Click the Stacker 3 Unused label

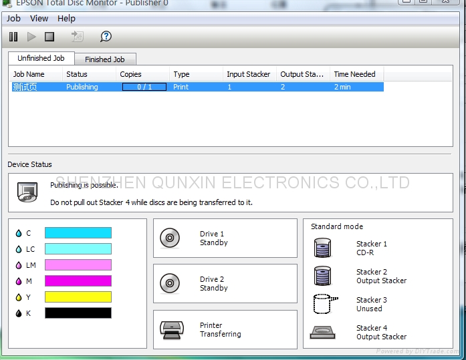tap(372, 304)
